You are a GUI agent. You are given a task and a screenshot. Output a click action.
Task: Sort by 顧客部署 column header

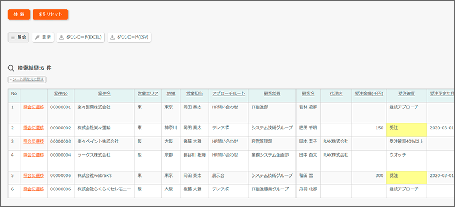click(272, 94)
